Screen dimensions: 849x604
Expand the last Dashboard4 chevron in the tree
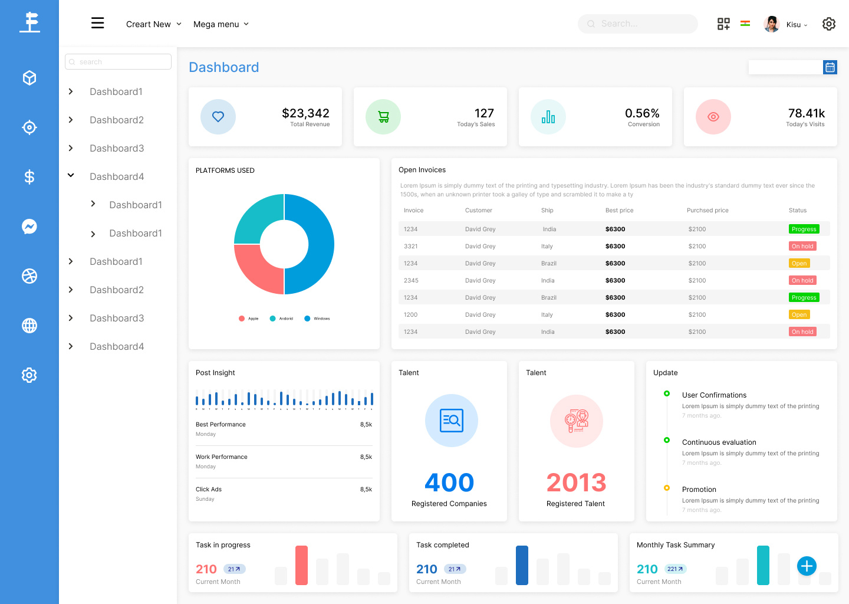pos(71,346)
